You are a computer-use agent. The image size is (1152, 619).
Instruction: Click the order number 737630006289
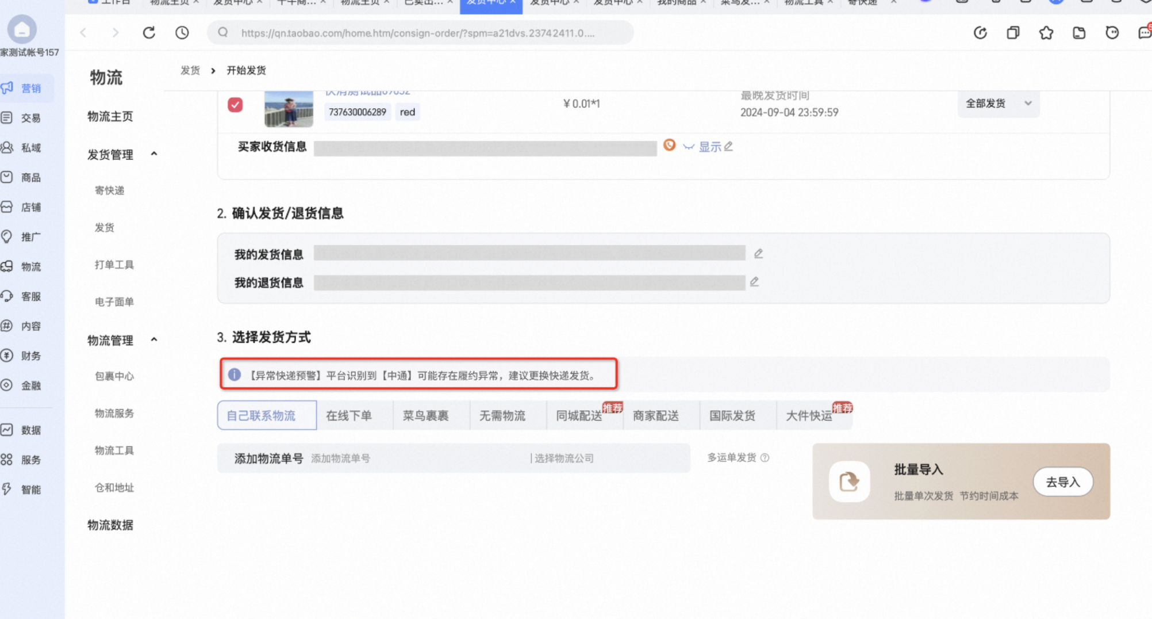pos(358,112)
